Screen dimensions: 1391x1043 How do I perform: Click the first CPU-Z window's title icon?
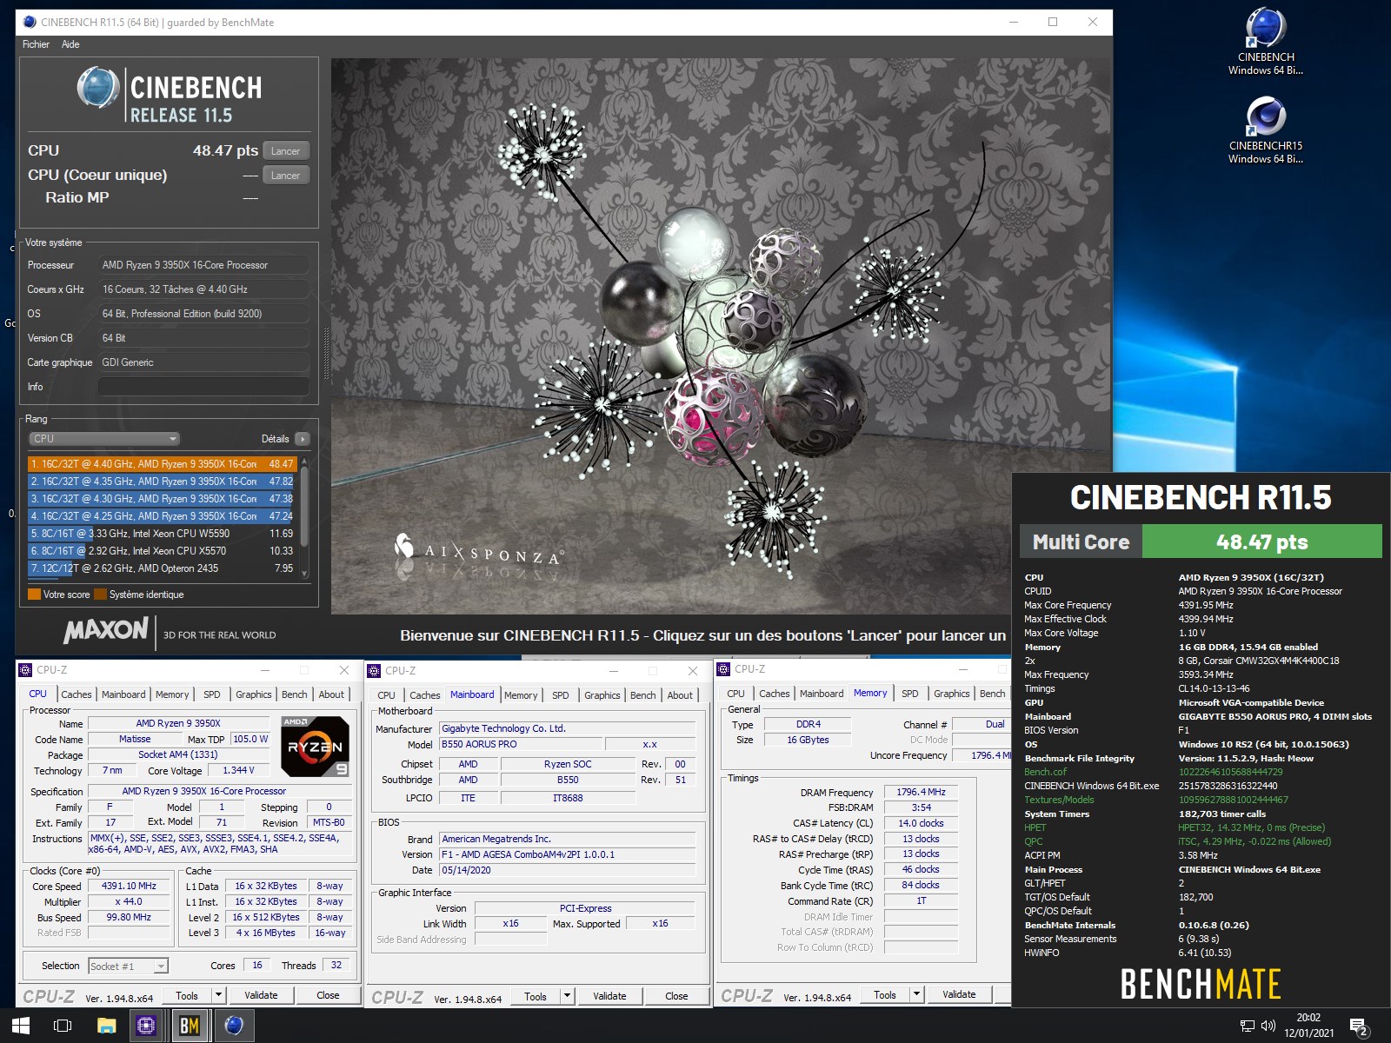point(25,670)
